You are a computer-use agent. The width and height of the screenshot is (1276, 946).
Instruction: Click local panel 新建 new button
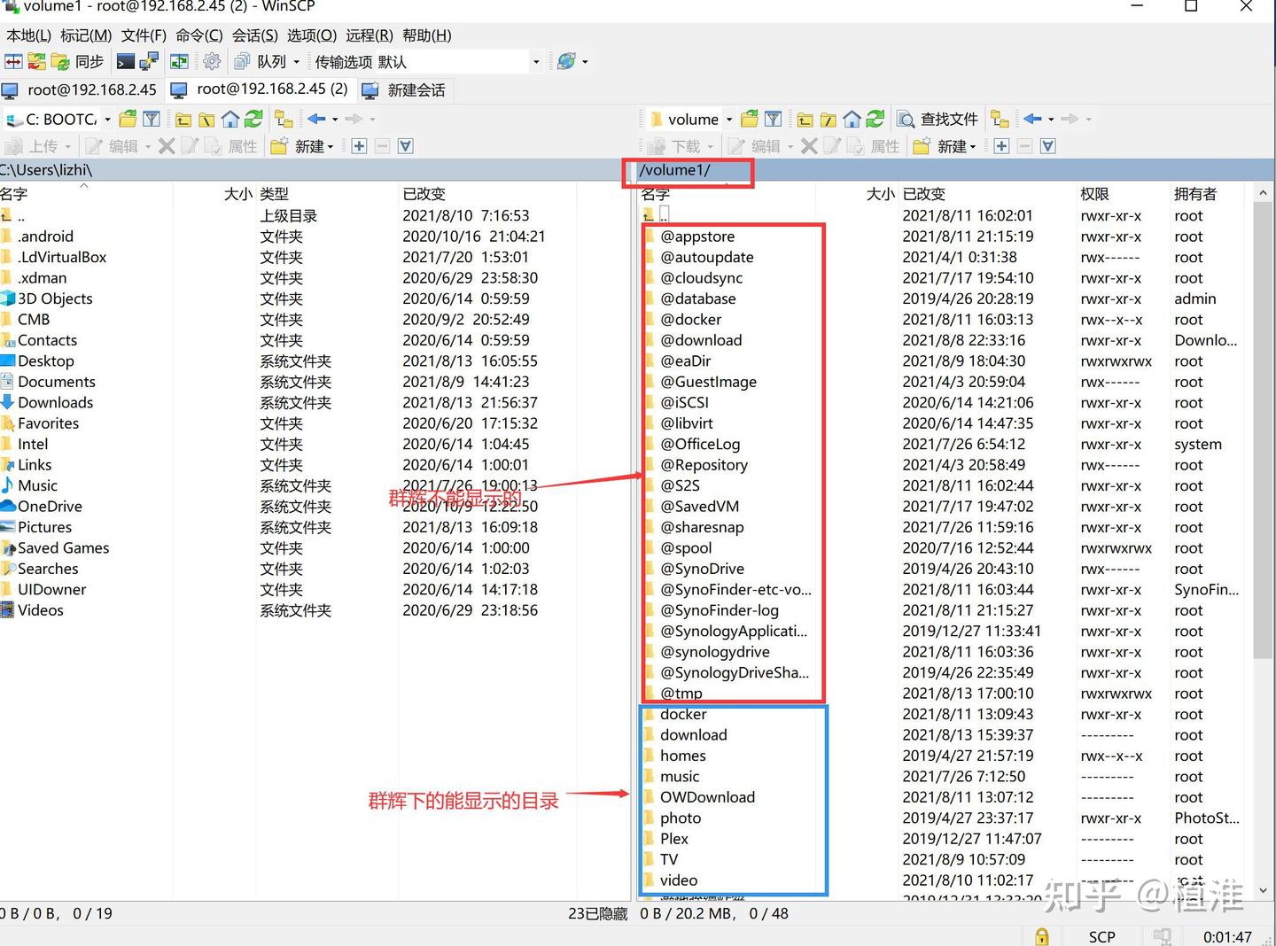[302, 146]
